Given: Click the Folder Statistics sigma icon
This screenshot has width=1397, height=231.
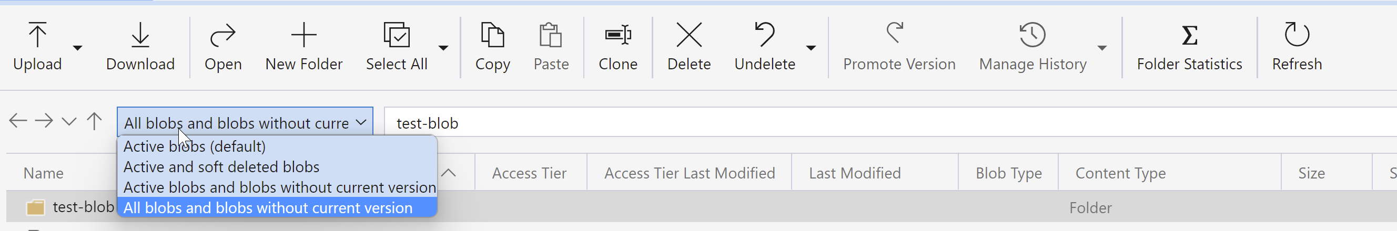Looking at the screenshot, I should [1189, 36].
